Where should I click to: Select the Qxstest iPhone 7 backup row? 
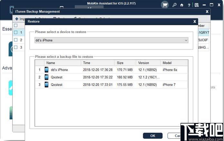pos(112,85)
